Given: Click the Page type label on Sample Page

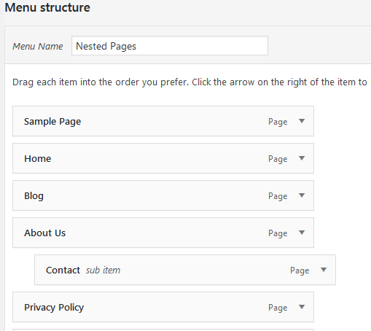Looking at the screenshot, I should pyautogui.click(x=278, y=122).
